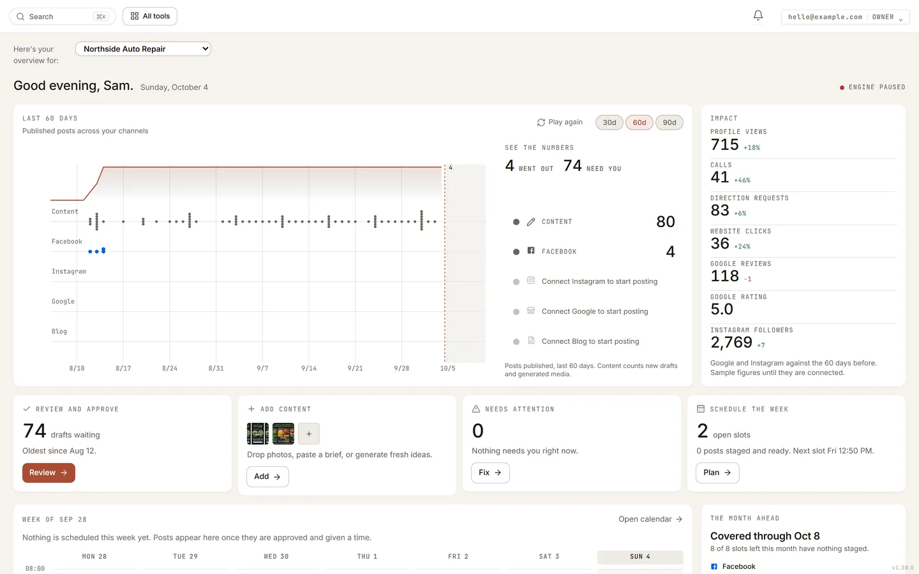
Task: Open the notifications bell
Action: click(758, 15)
